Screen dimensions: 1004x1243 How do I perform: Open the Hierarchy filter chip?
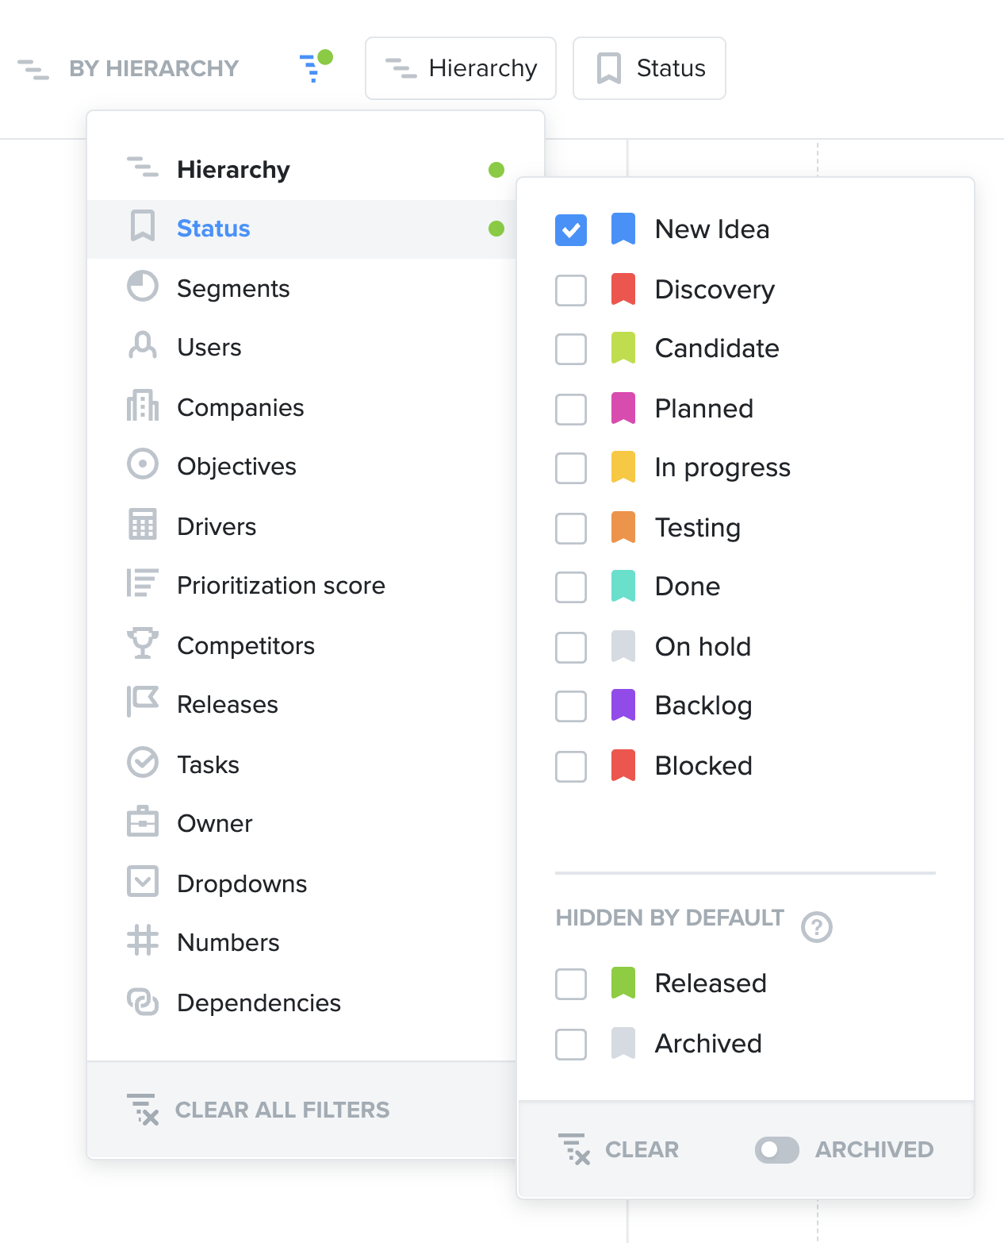click(x=461, y=68)
